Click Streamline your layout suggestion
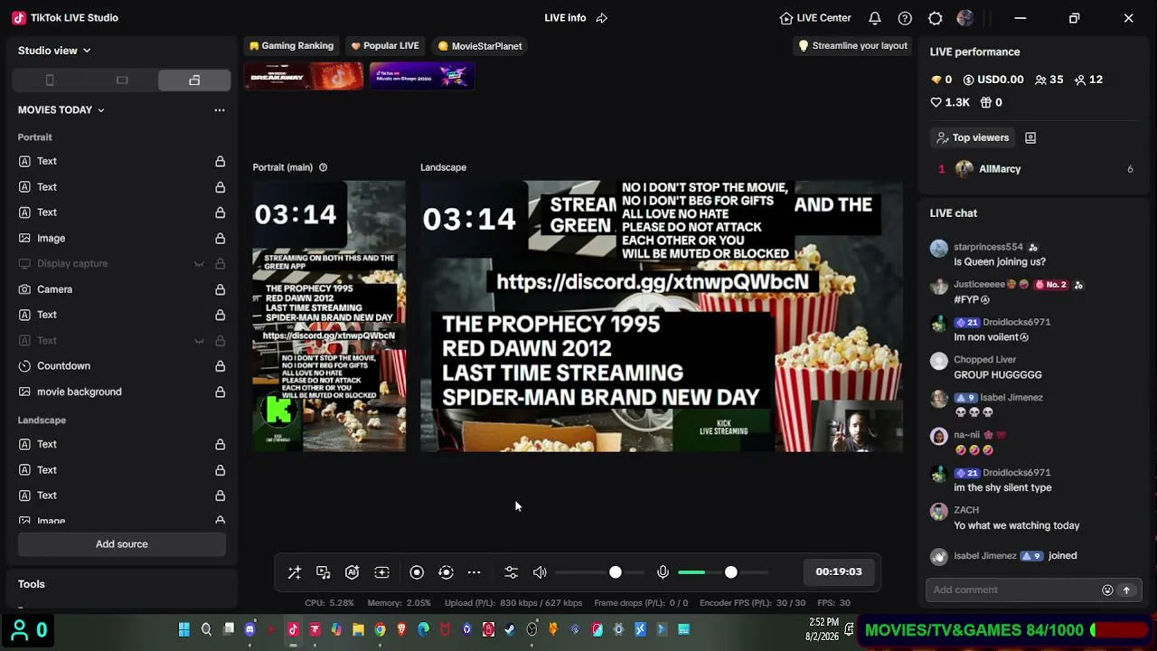Screen dimensions: 1157x651 point(852,46)
